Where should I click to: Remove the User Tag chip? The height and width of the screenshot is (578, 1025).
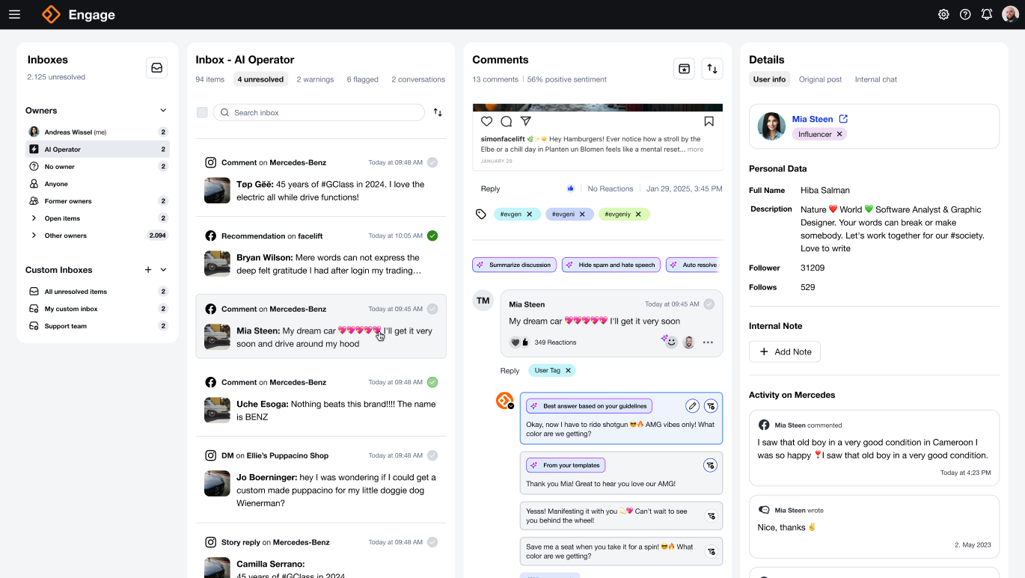[568, 370]
